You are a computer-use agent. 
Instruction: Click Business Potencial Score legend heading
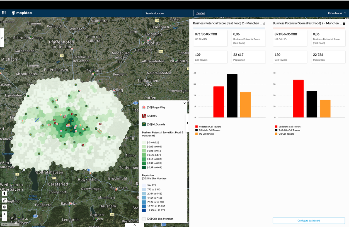click(x=163, y=132)
